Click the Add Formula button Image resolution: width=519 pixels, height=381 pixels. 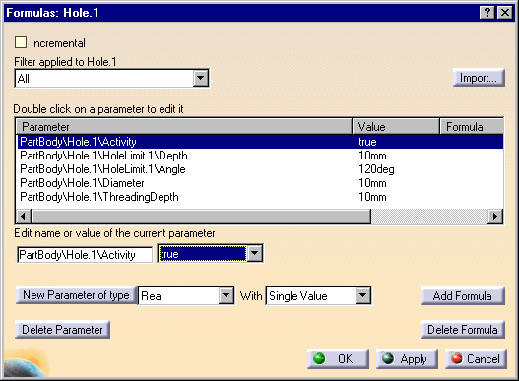click(463, 296)
